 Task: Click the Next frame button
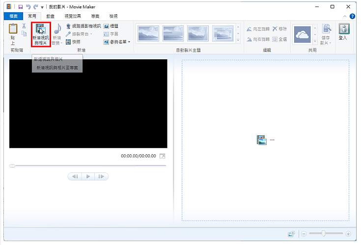(101, 176)
